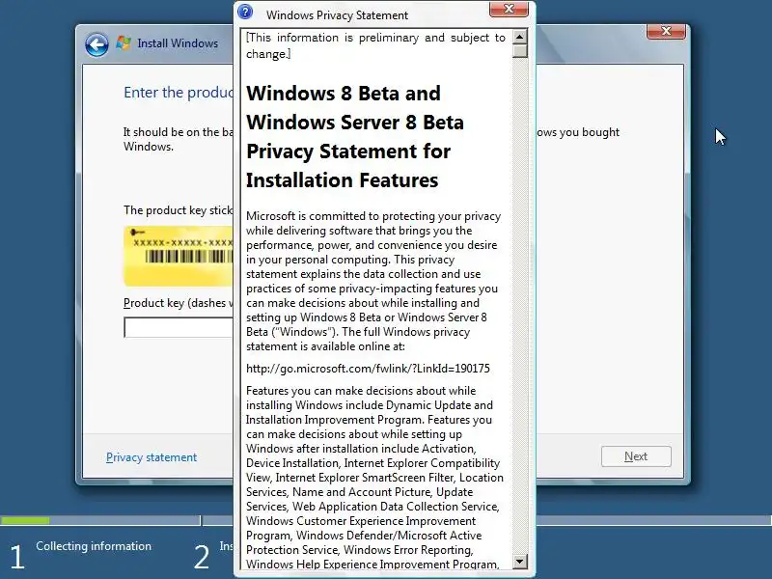Click the scroll down arrow in Privacy Statement
The image size is (772, 579).
(x=520, y=561)
